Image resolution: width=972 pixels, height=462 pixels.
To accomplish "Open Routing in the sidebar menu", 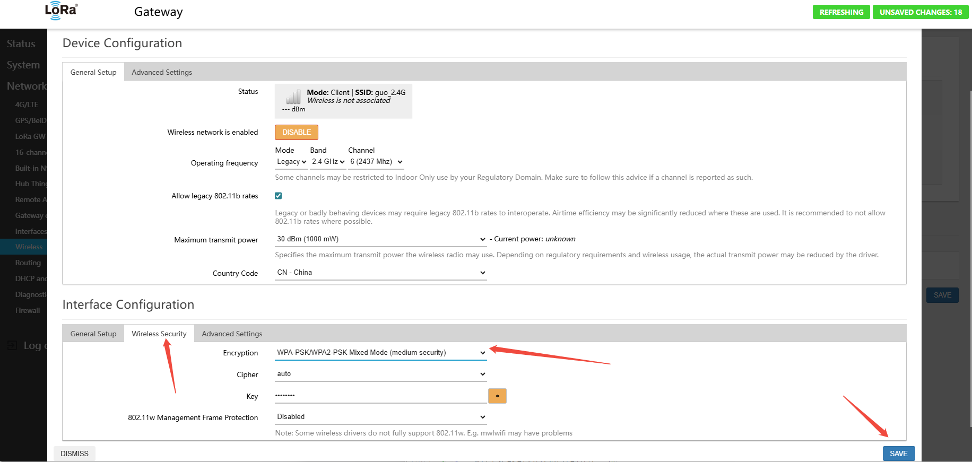I will (x=28, y=263).
